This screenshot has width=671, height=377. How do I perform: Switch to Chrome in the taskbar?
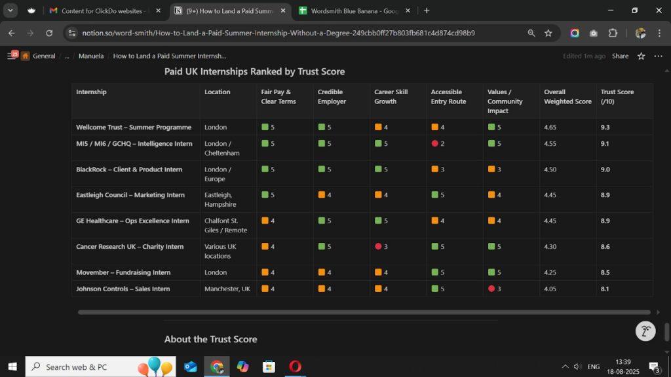tap(216, 367)
